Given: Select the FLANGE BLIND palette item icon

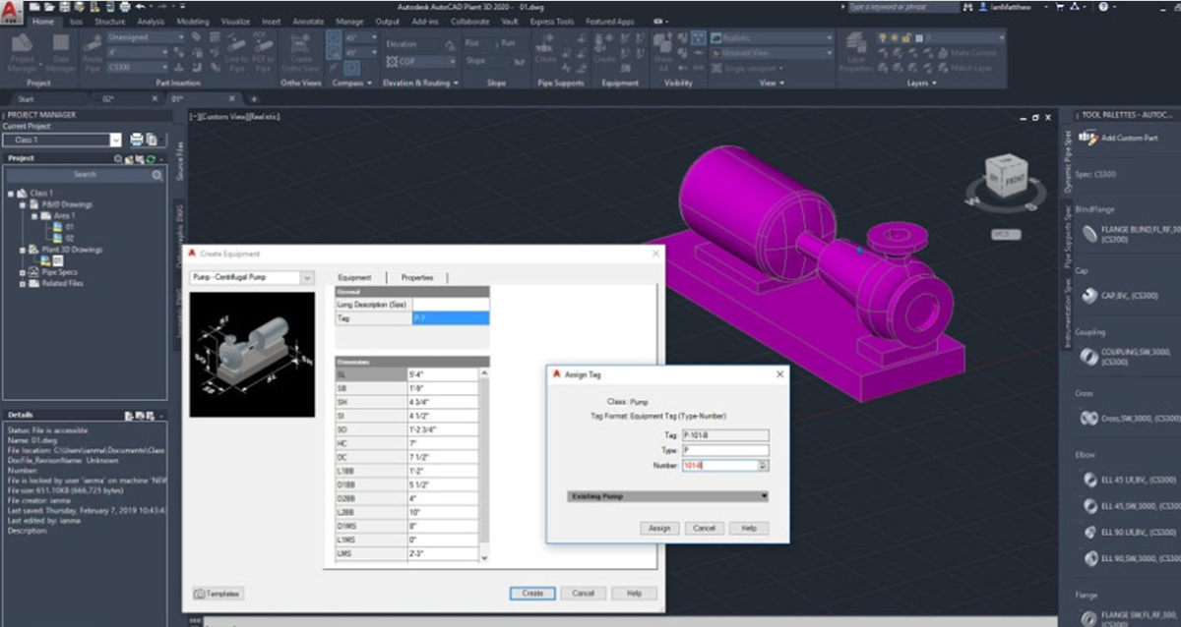Looking at the screenshot, I should [1090, 233].
